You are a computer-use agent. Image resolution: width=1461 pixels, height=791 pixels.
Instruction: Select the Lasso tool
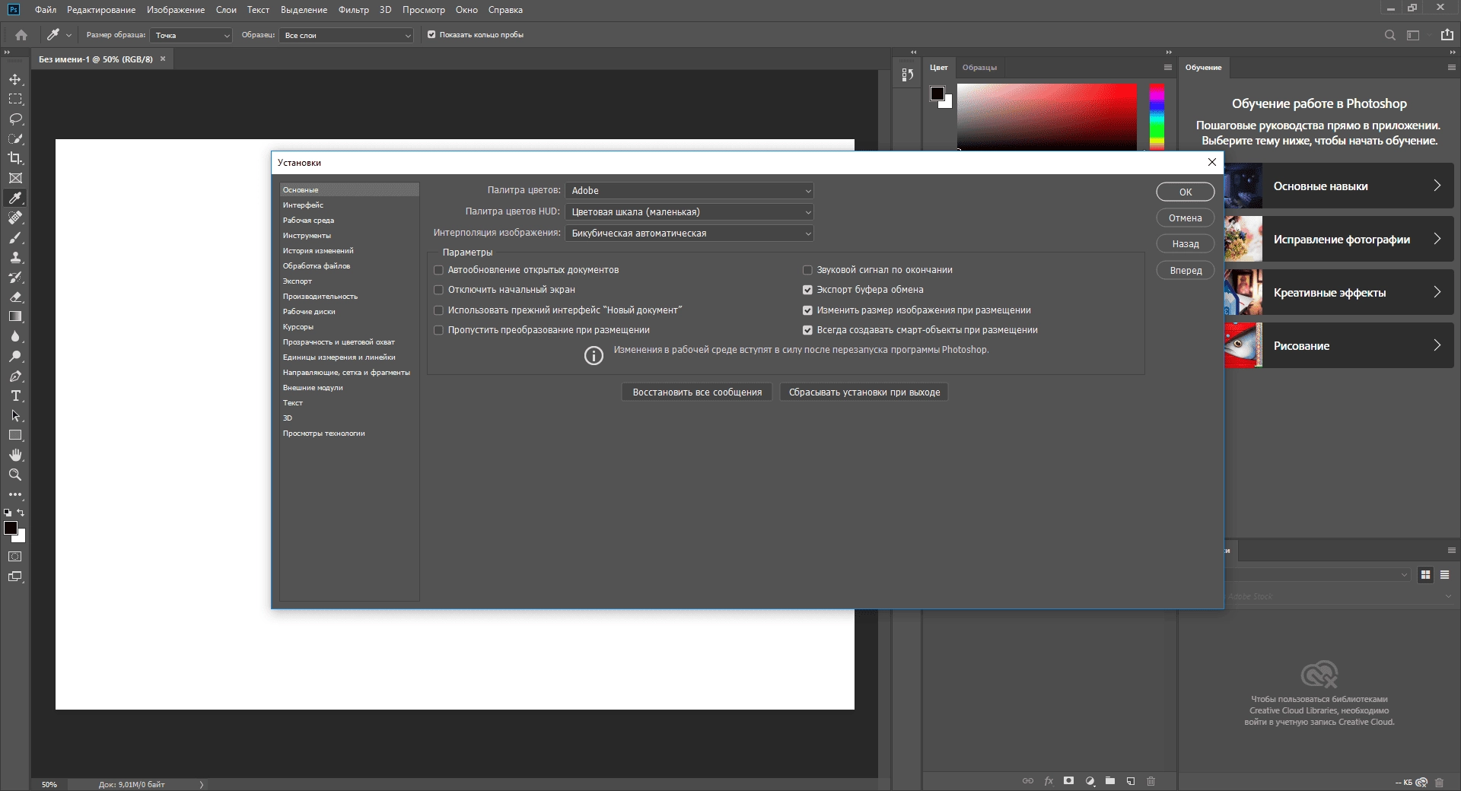15,119
